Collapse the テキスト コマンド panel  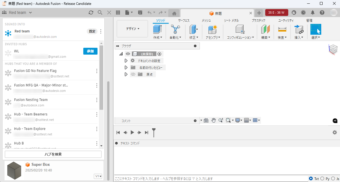pyautogui.click(x=117, y=143)
